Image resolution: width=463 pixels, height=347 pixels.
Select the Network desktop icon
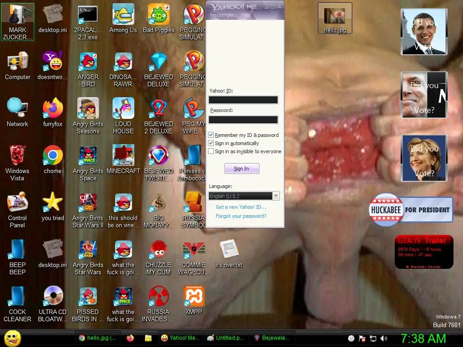(x=18, y=113)
